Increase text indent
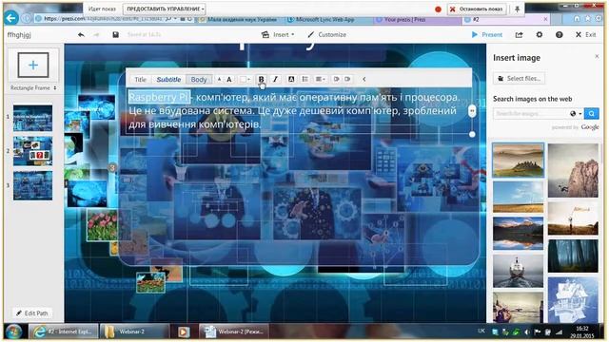Screen dimensions: 609x342 [x=347, y=79]
